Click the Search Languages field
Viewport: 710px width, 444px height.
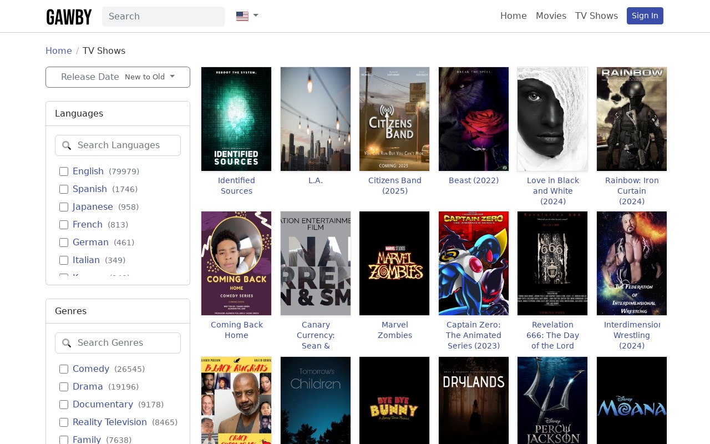coord(118,145)
